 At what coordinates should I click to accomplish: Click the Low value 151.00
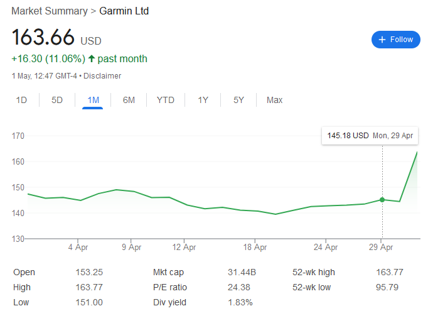pos(89,302)
